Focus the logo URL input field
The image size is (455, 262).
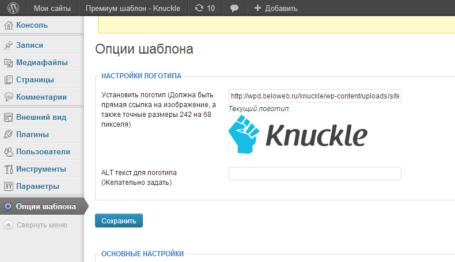point(314,96)
